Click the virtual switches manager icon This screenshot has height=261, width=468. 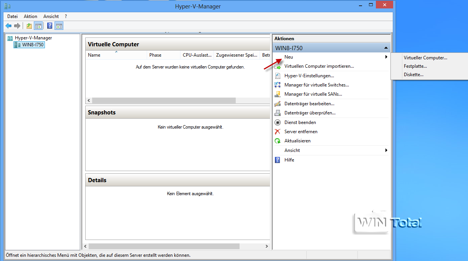click(x=278, y=85)
